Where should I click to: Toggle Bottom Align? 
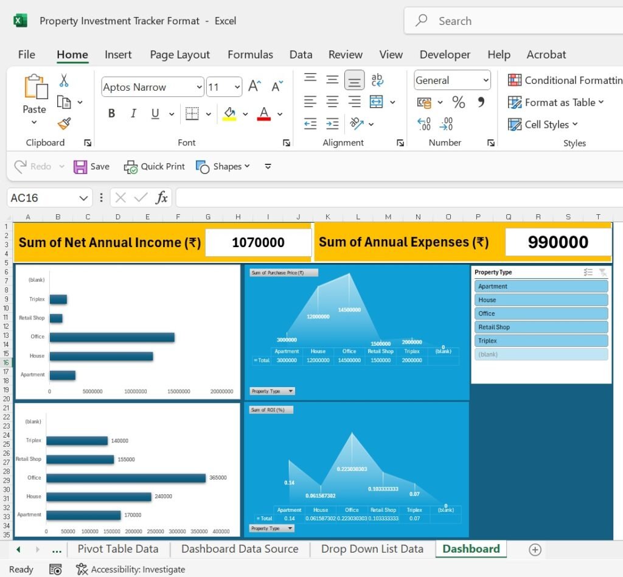(x=355, y=80)
